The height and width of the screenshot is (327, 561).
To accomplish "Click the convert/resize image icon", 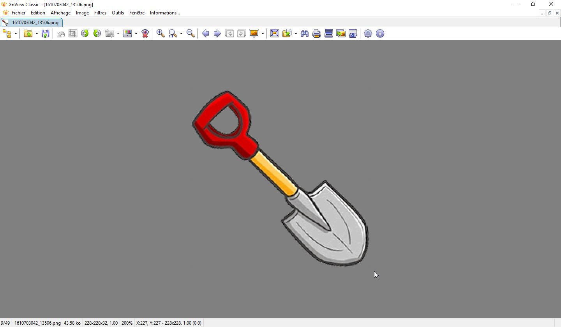I will coord(109,34).
